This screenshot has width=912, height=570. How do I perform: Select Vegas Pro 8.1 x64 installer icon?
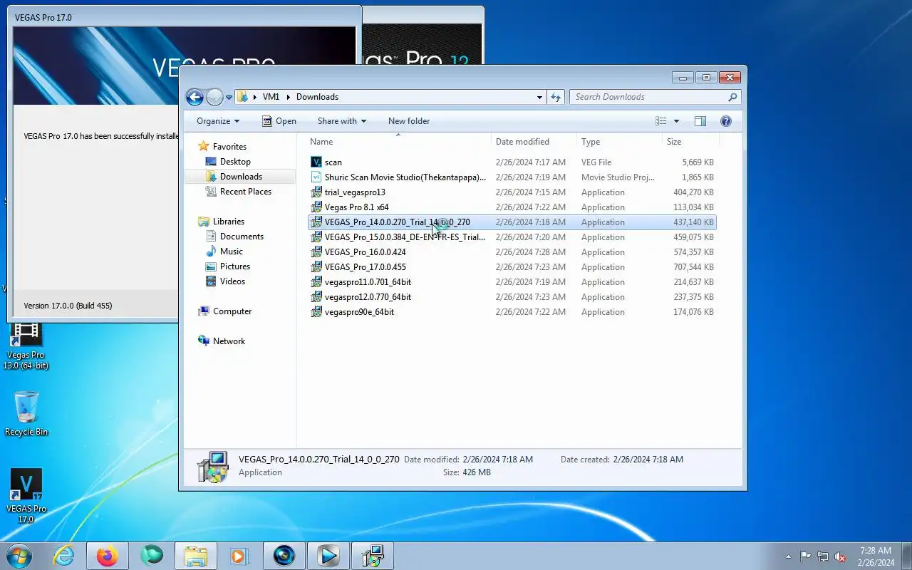click(316, 207)
